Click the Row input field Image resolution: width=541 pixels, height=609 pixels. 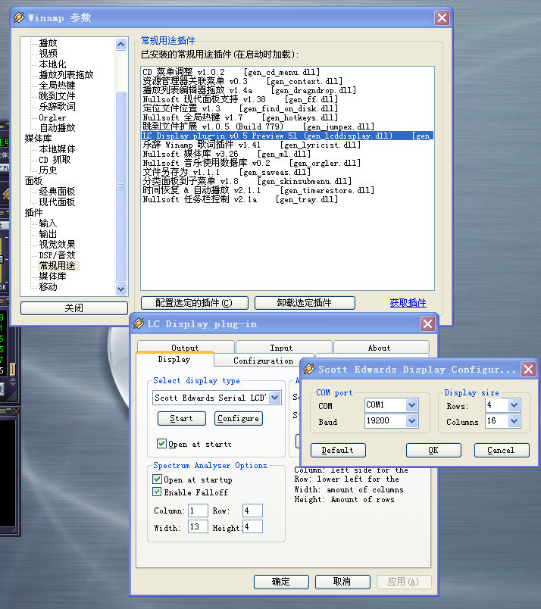pos(252,511)
